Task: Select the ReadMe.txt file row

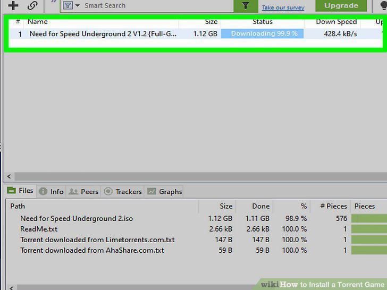Action: 39,229
